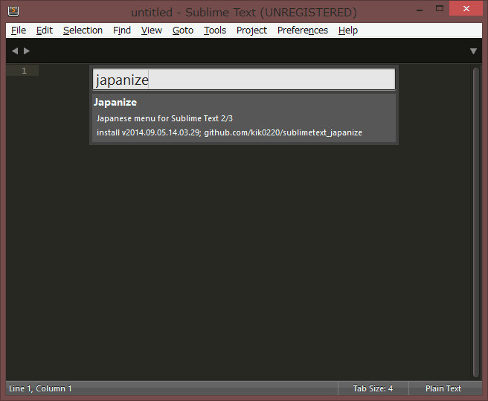Image resolution: width=488 pixels, height=401 pixels.
Task: Click the github.com/kik0220/sublimetext_japanize line
Action: coord(229,132)
